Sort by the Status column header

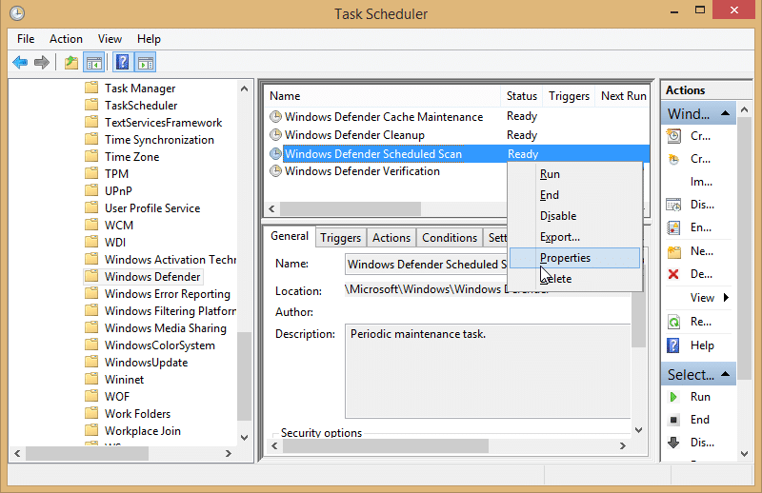pos(522,96)
